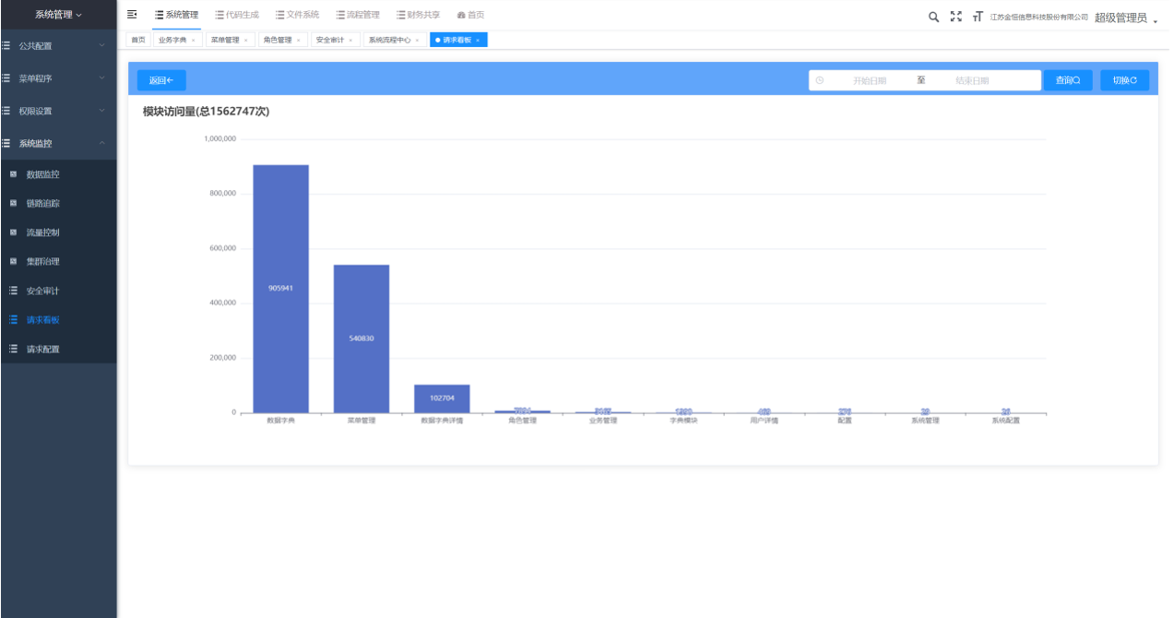This screenshot has height=618, width=1174.
Task: Collapse the sidebar with the hamburger icon
Action: point(132,15)
